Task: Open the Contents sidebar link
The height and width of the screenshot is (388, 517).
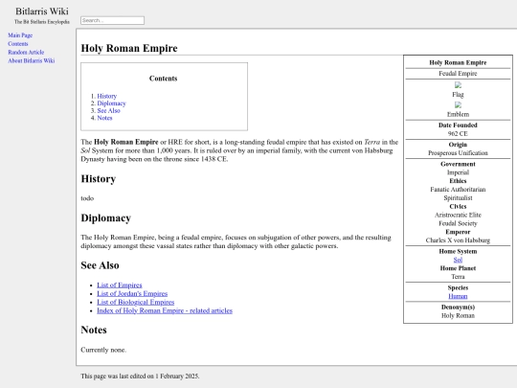Action: click(18, 44)
